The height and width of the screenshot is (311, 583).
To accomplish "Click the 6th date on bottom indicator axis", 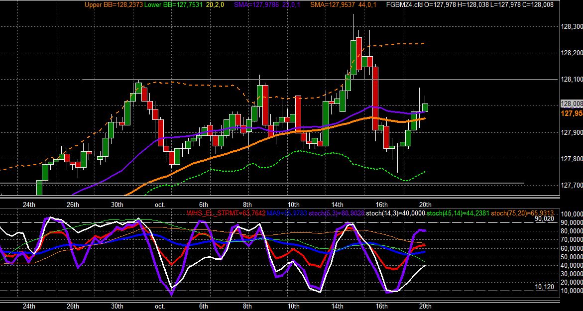I will click(204, 307).
